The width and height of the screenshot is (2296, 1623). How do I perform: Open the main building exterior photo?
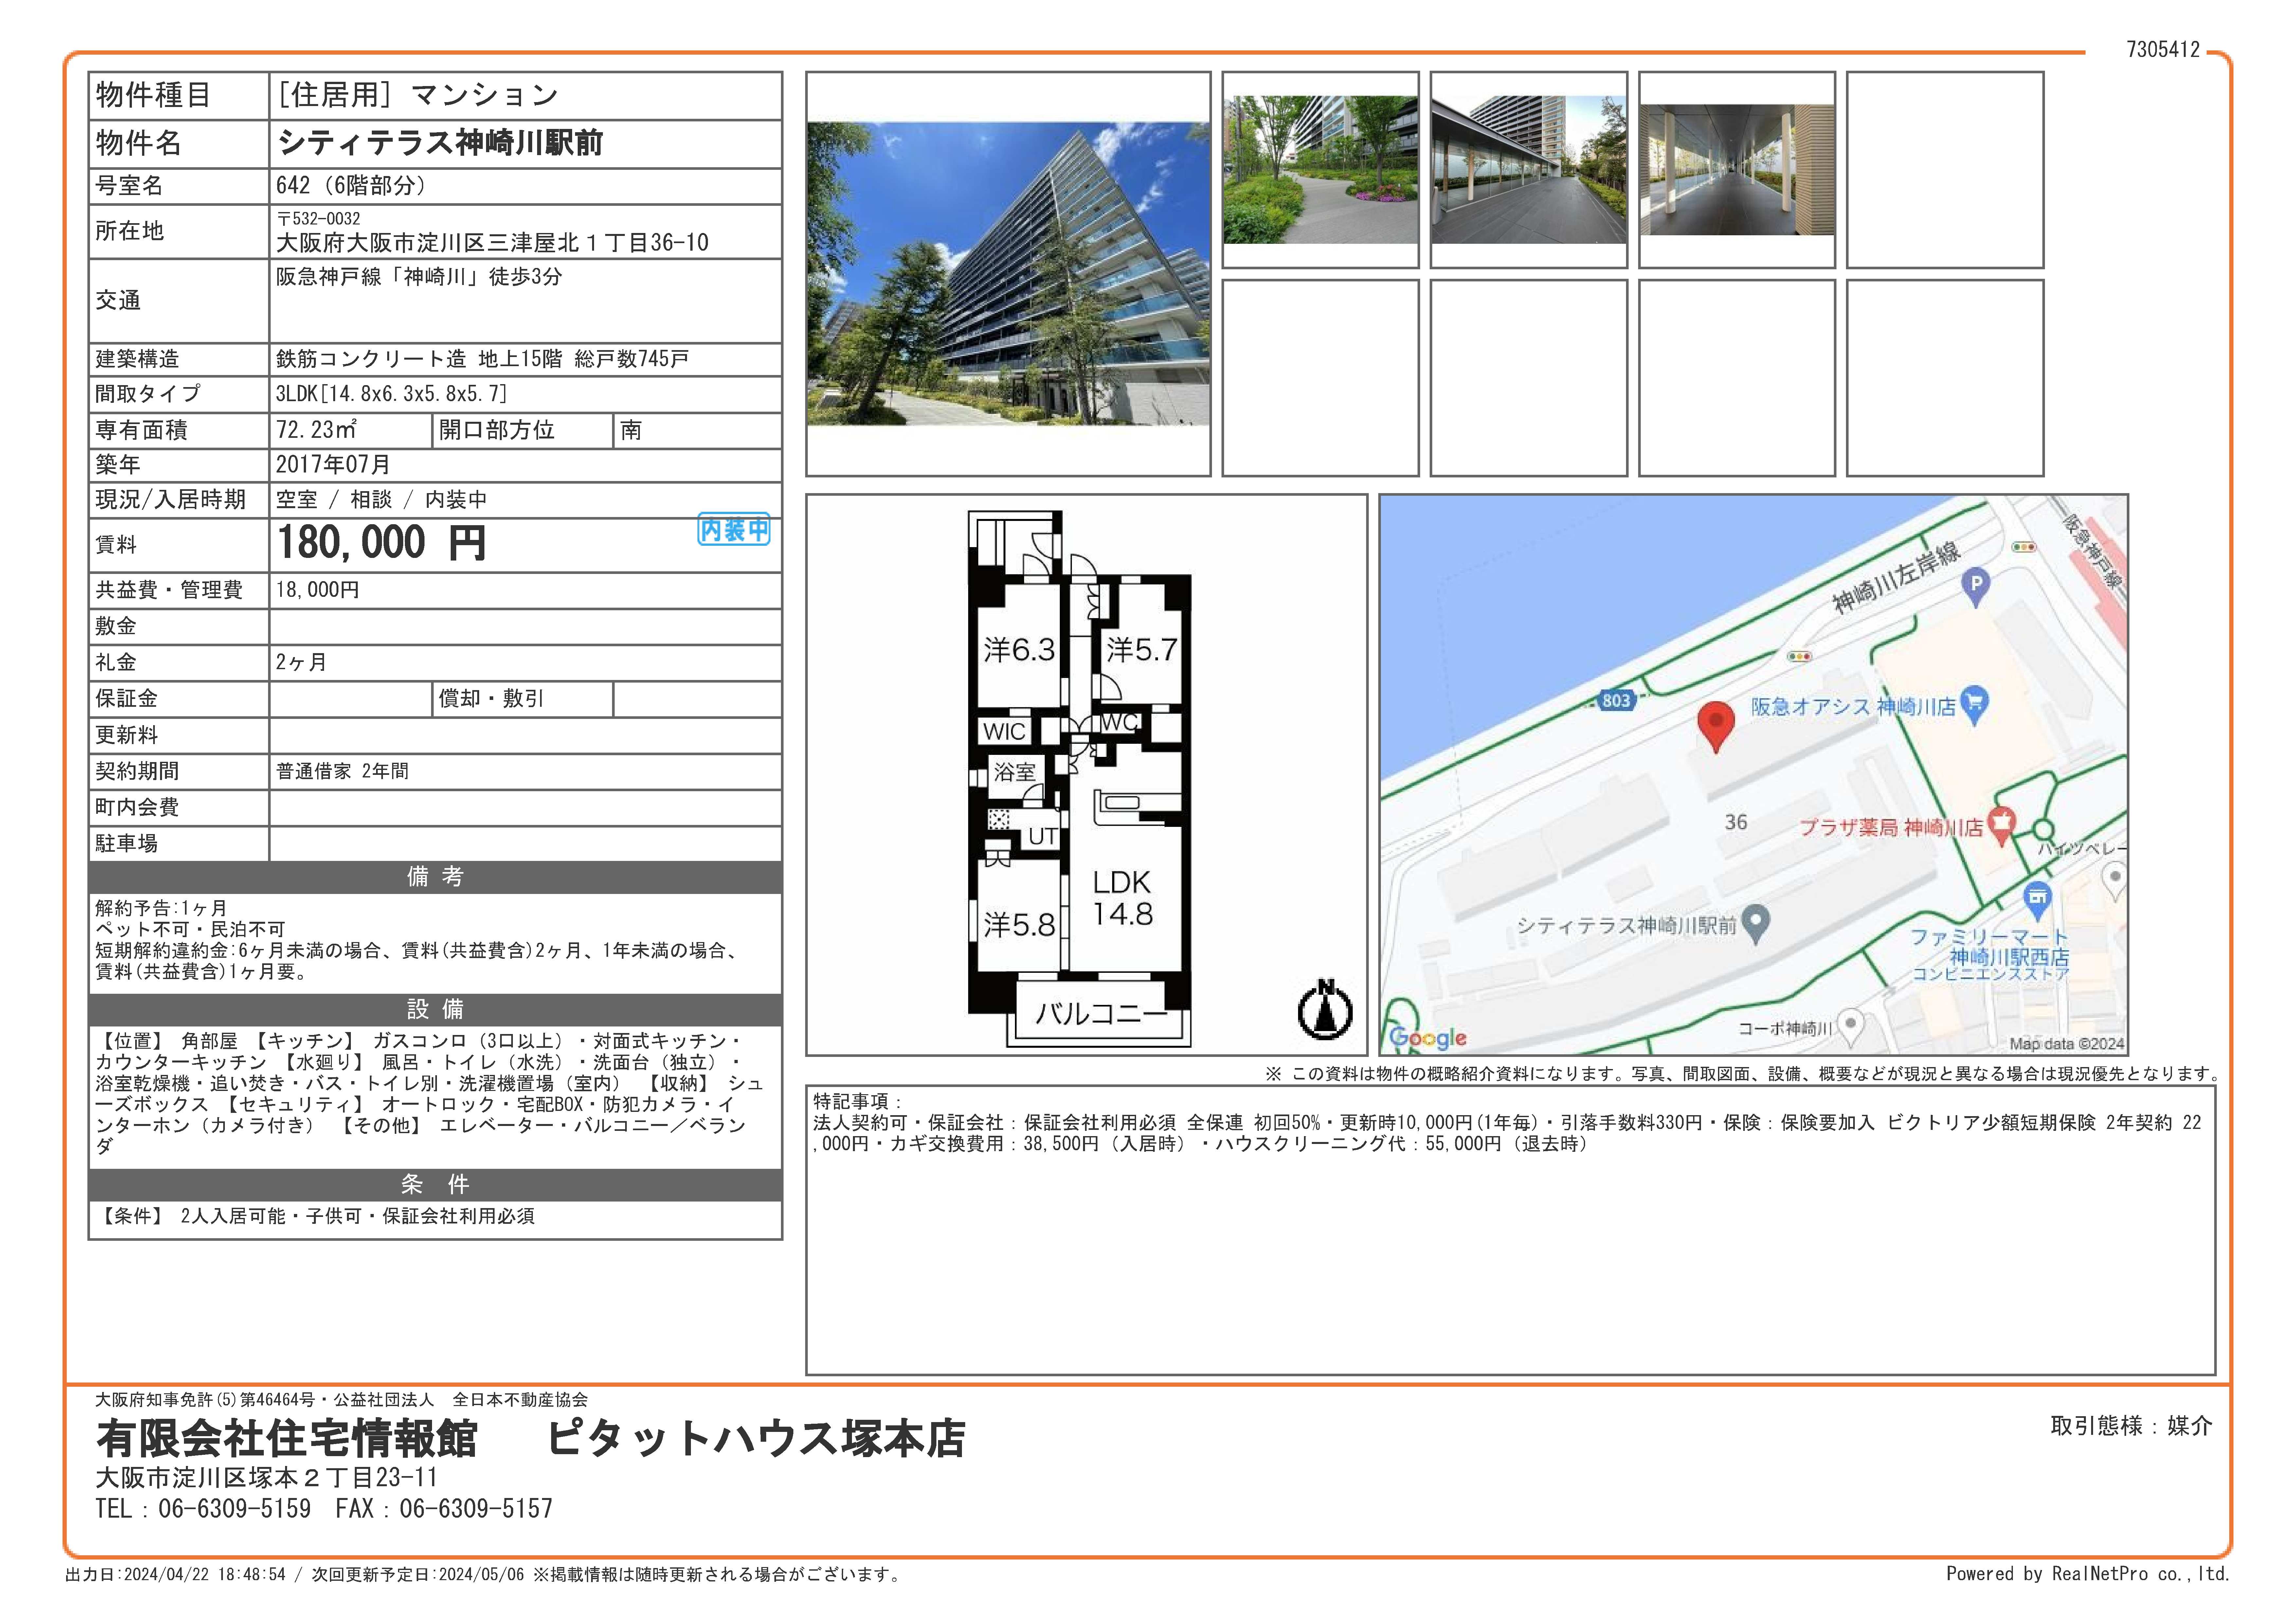tap(1008, 274)
